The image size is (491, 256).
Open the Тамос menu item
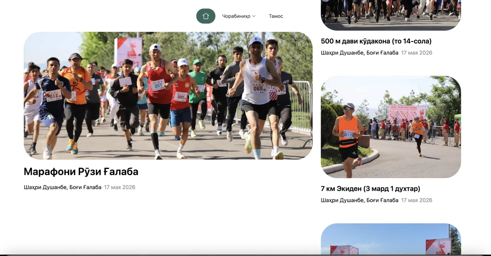click(x=276, y=16)
